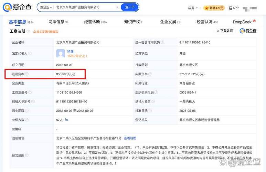Click the 新客4.9元 promotion badge

pos(214,8)
